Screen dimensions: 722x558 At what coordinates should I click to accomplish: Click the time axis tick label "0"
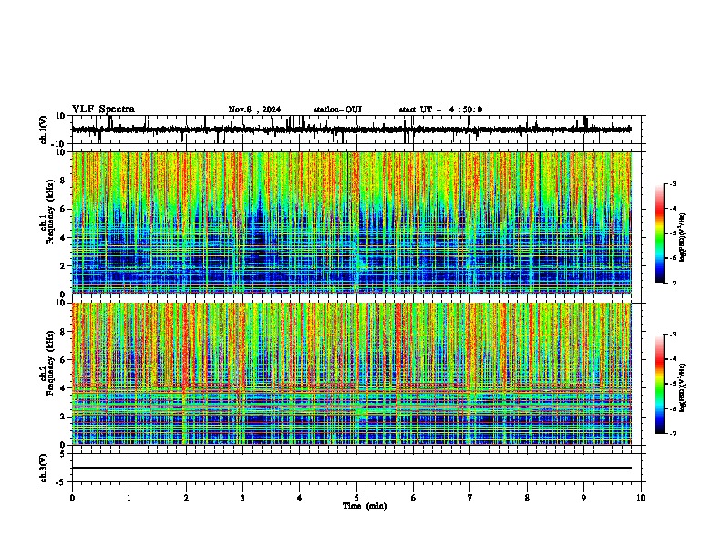tap(72, 498)
